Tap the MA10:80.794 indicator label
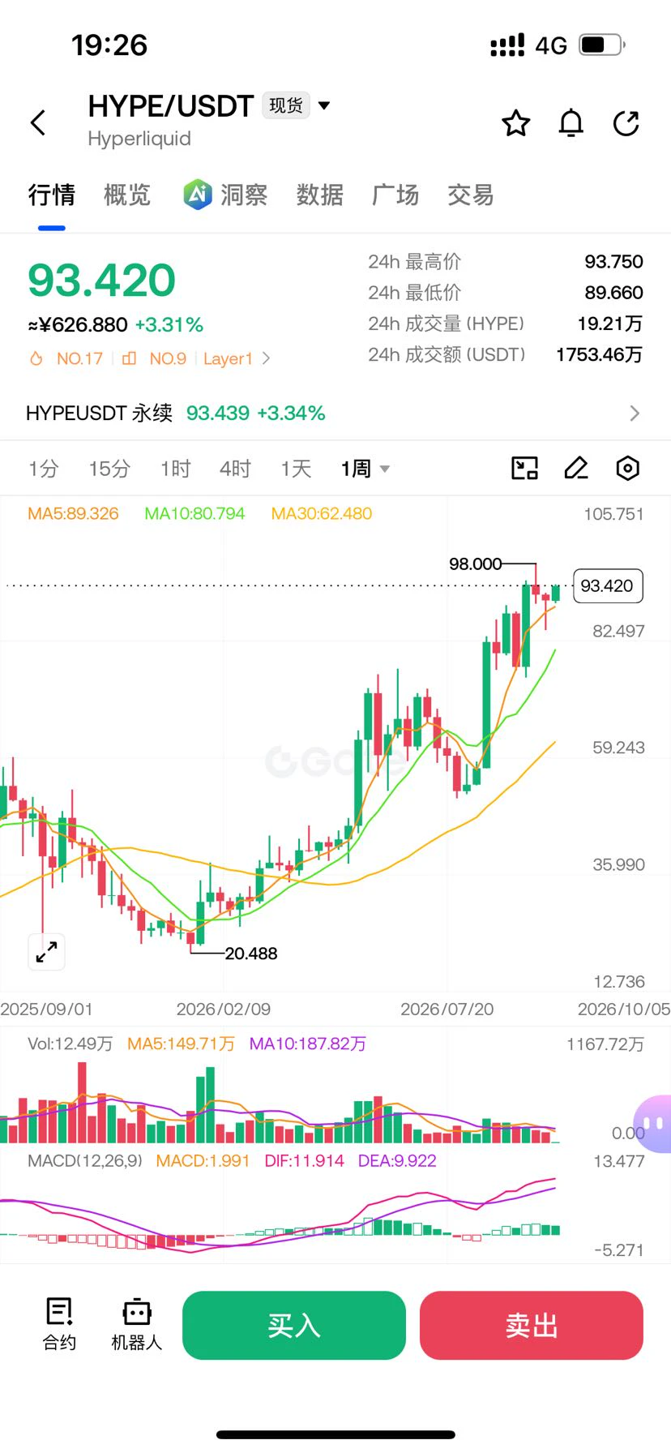 [x=194, y=513]
